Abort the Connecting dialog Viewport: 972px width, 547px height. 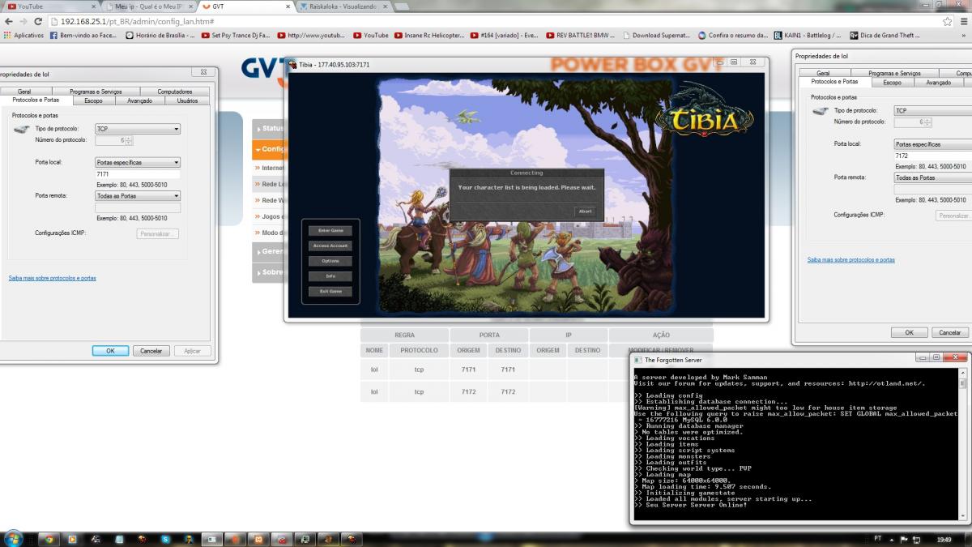[585, 212]
